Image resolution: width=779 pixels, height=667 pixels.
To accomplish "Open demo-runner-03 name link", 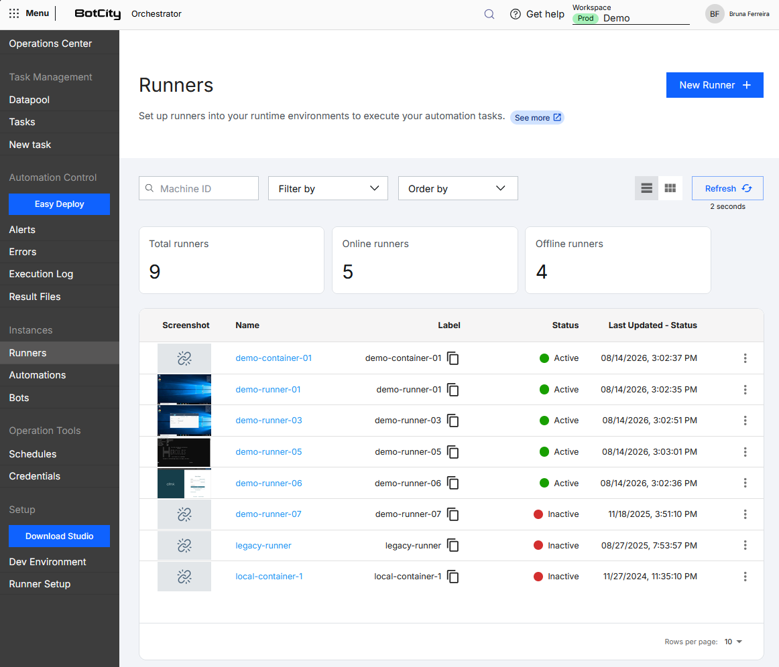I will (x=269, y=421).
